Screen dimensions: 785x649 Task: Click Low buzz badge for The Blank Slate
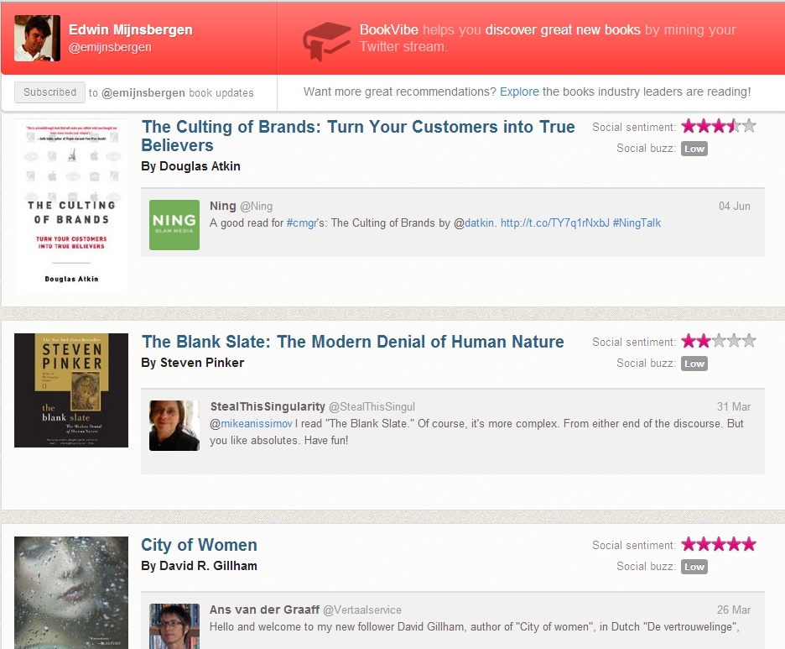pyautogui.click(x=694, y=364)
